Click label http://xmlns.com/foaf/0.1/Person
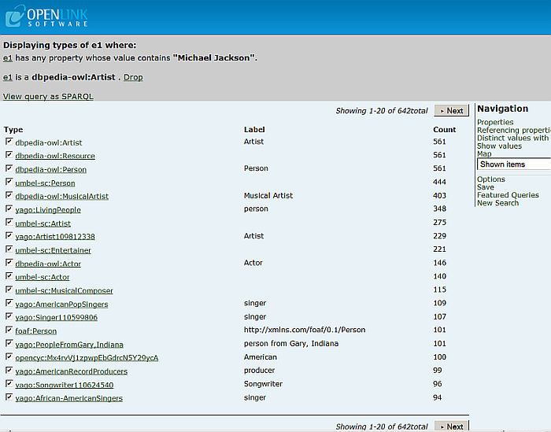This screenshot has height=432, width=551. [305, 330]
